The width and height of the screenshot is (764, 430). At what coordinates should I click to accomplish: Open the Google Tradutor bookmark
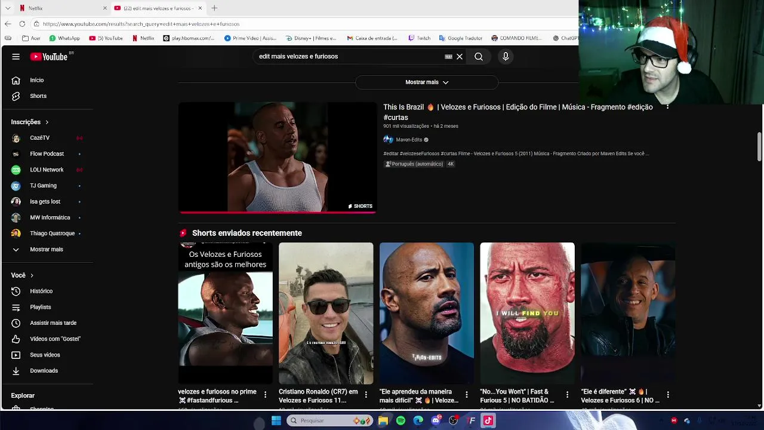[460, 38]
